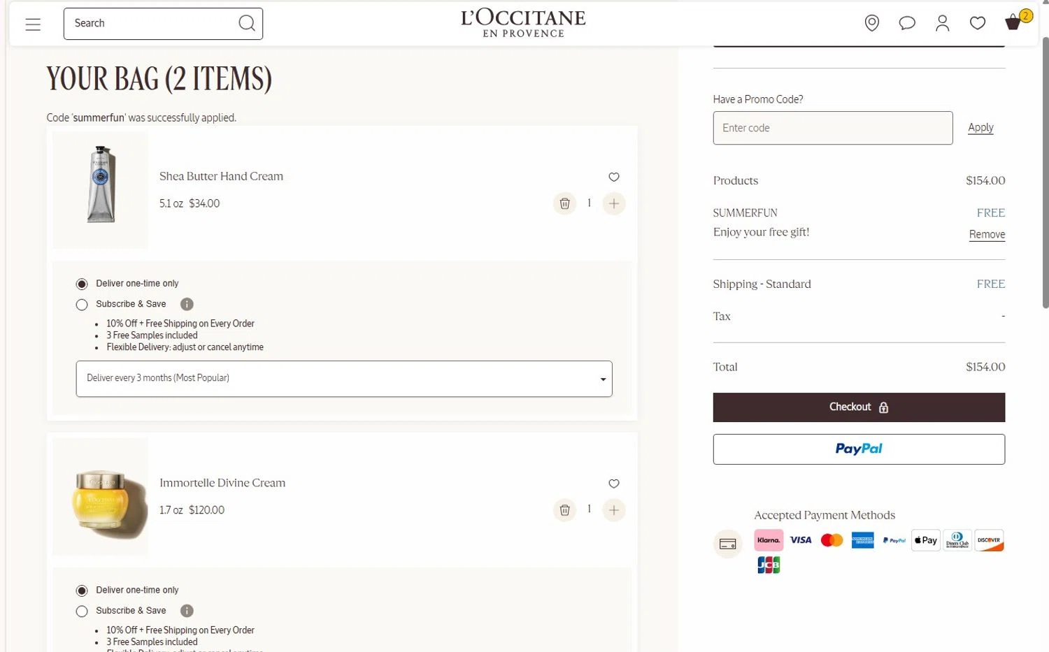Click the small PayPal logo in payment methods
Viewport: 1049px width, 652px height.
(x=894, y=540)
